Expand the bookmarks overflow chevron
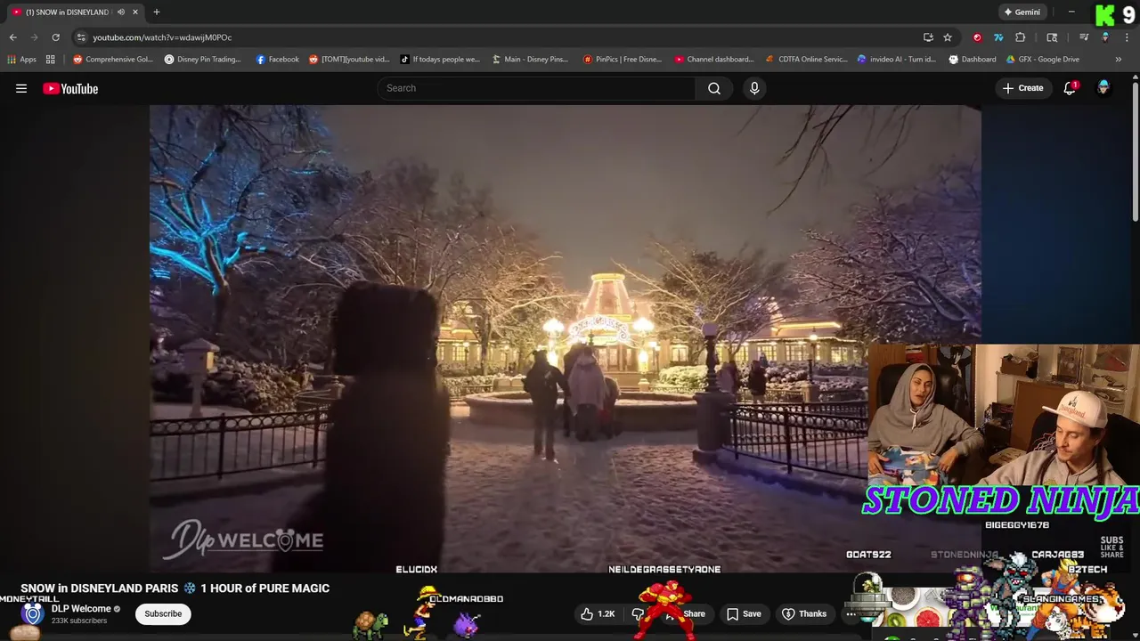Viewport: 1140px width, 641px height. coord(1119,60)
